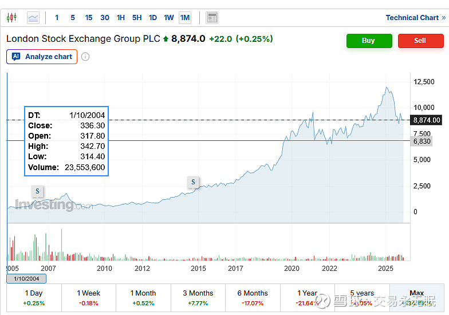Select the 1 minute interval

(x=57, y=18)
